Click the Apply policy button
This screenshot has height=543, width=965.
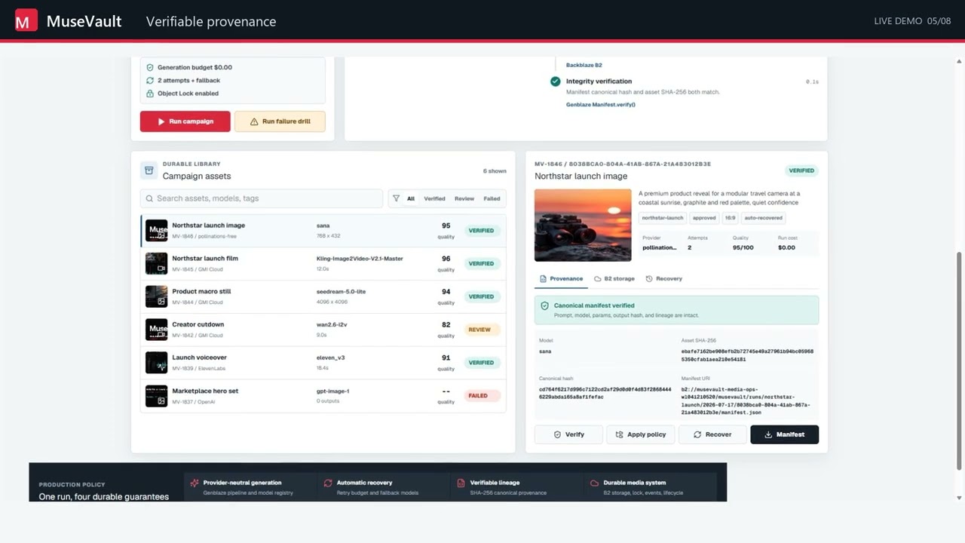click(641, 434)
